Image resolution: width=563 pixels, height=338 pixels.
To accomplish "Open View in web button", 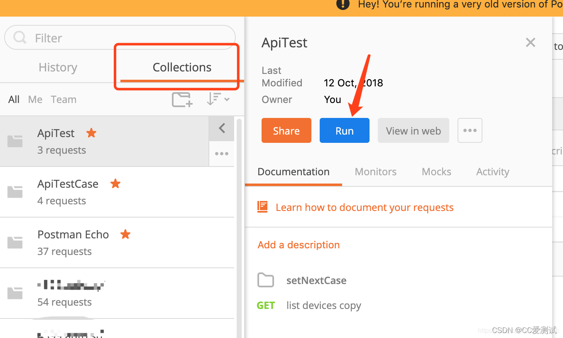I will (414, 131).
